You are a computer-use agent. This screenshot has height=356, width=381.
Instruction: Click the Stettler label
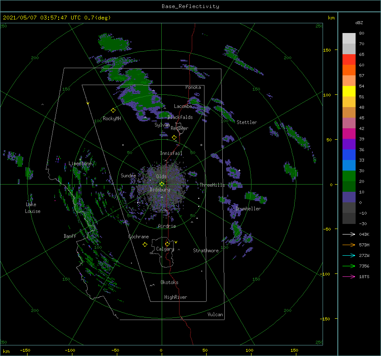point(247,122)
